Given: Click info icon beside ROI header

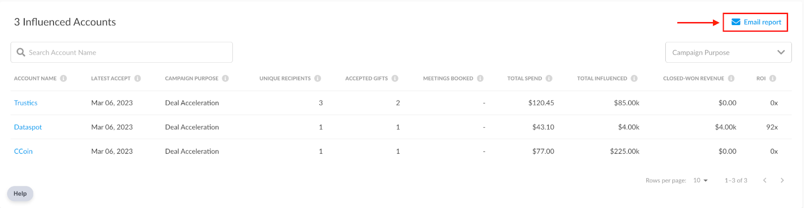Looking at the screenshot, I should point(773,78).
